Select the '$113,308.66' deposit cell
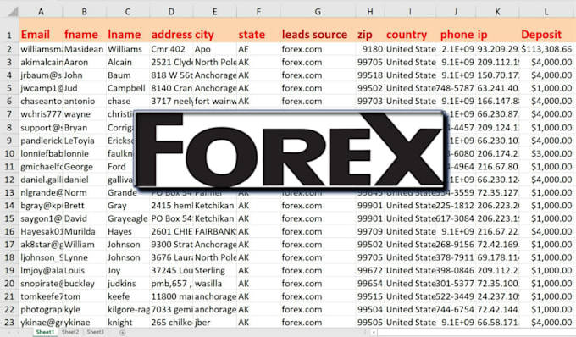 (x=546, y=49)
